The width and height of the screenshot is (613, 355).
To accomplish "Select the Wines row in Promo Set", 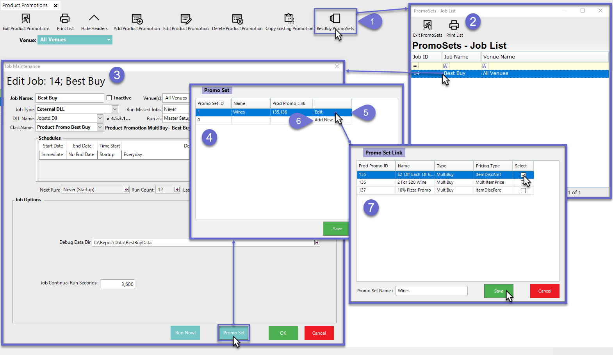I will (273, 112).
